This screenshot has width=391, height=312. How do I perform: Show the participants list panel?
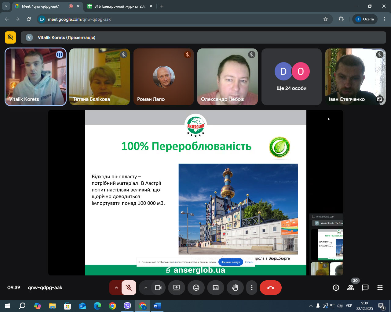(x=351, y=288)
